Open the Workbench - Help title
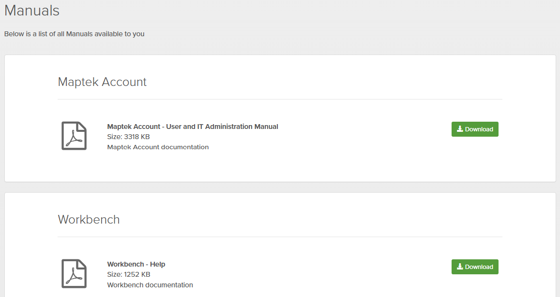The image size is (560, 297). (x=136, y=264)
